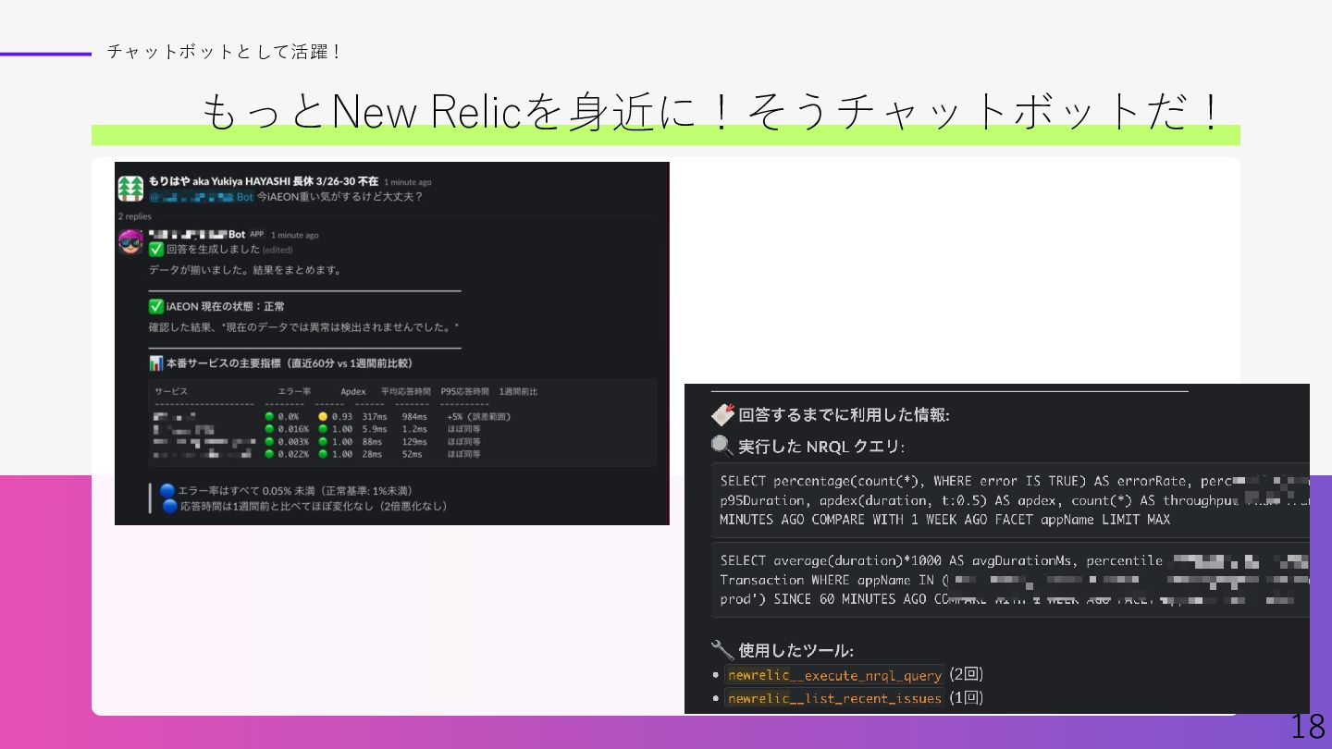
Task: Click the P95応答時間 column header
Action: point(465,391)
